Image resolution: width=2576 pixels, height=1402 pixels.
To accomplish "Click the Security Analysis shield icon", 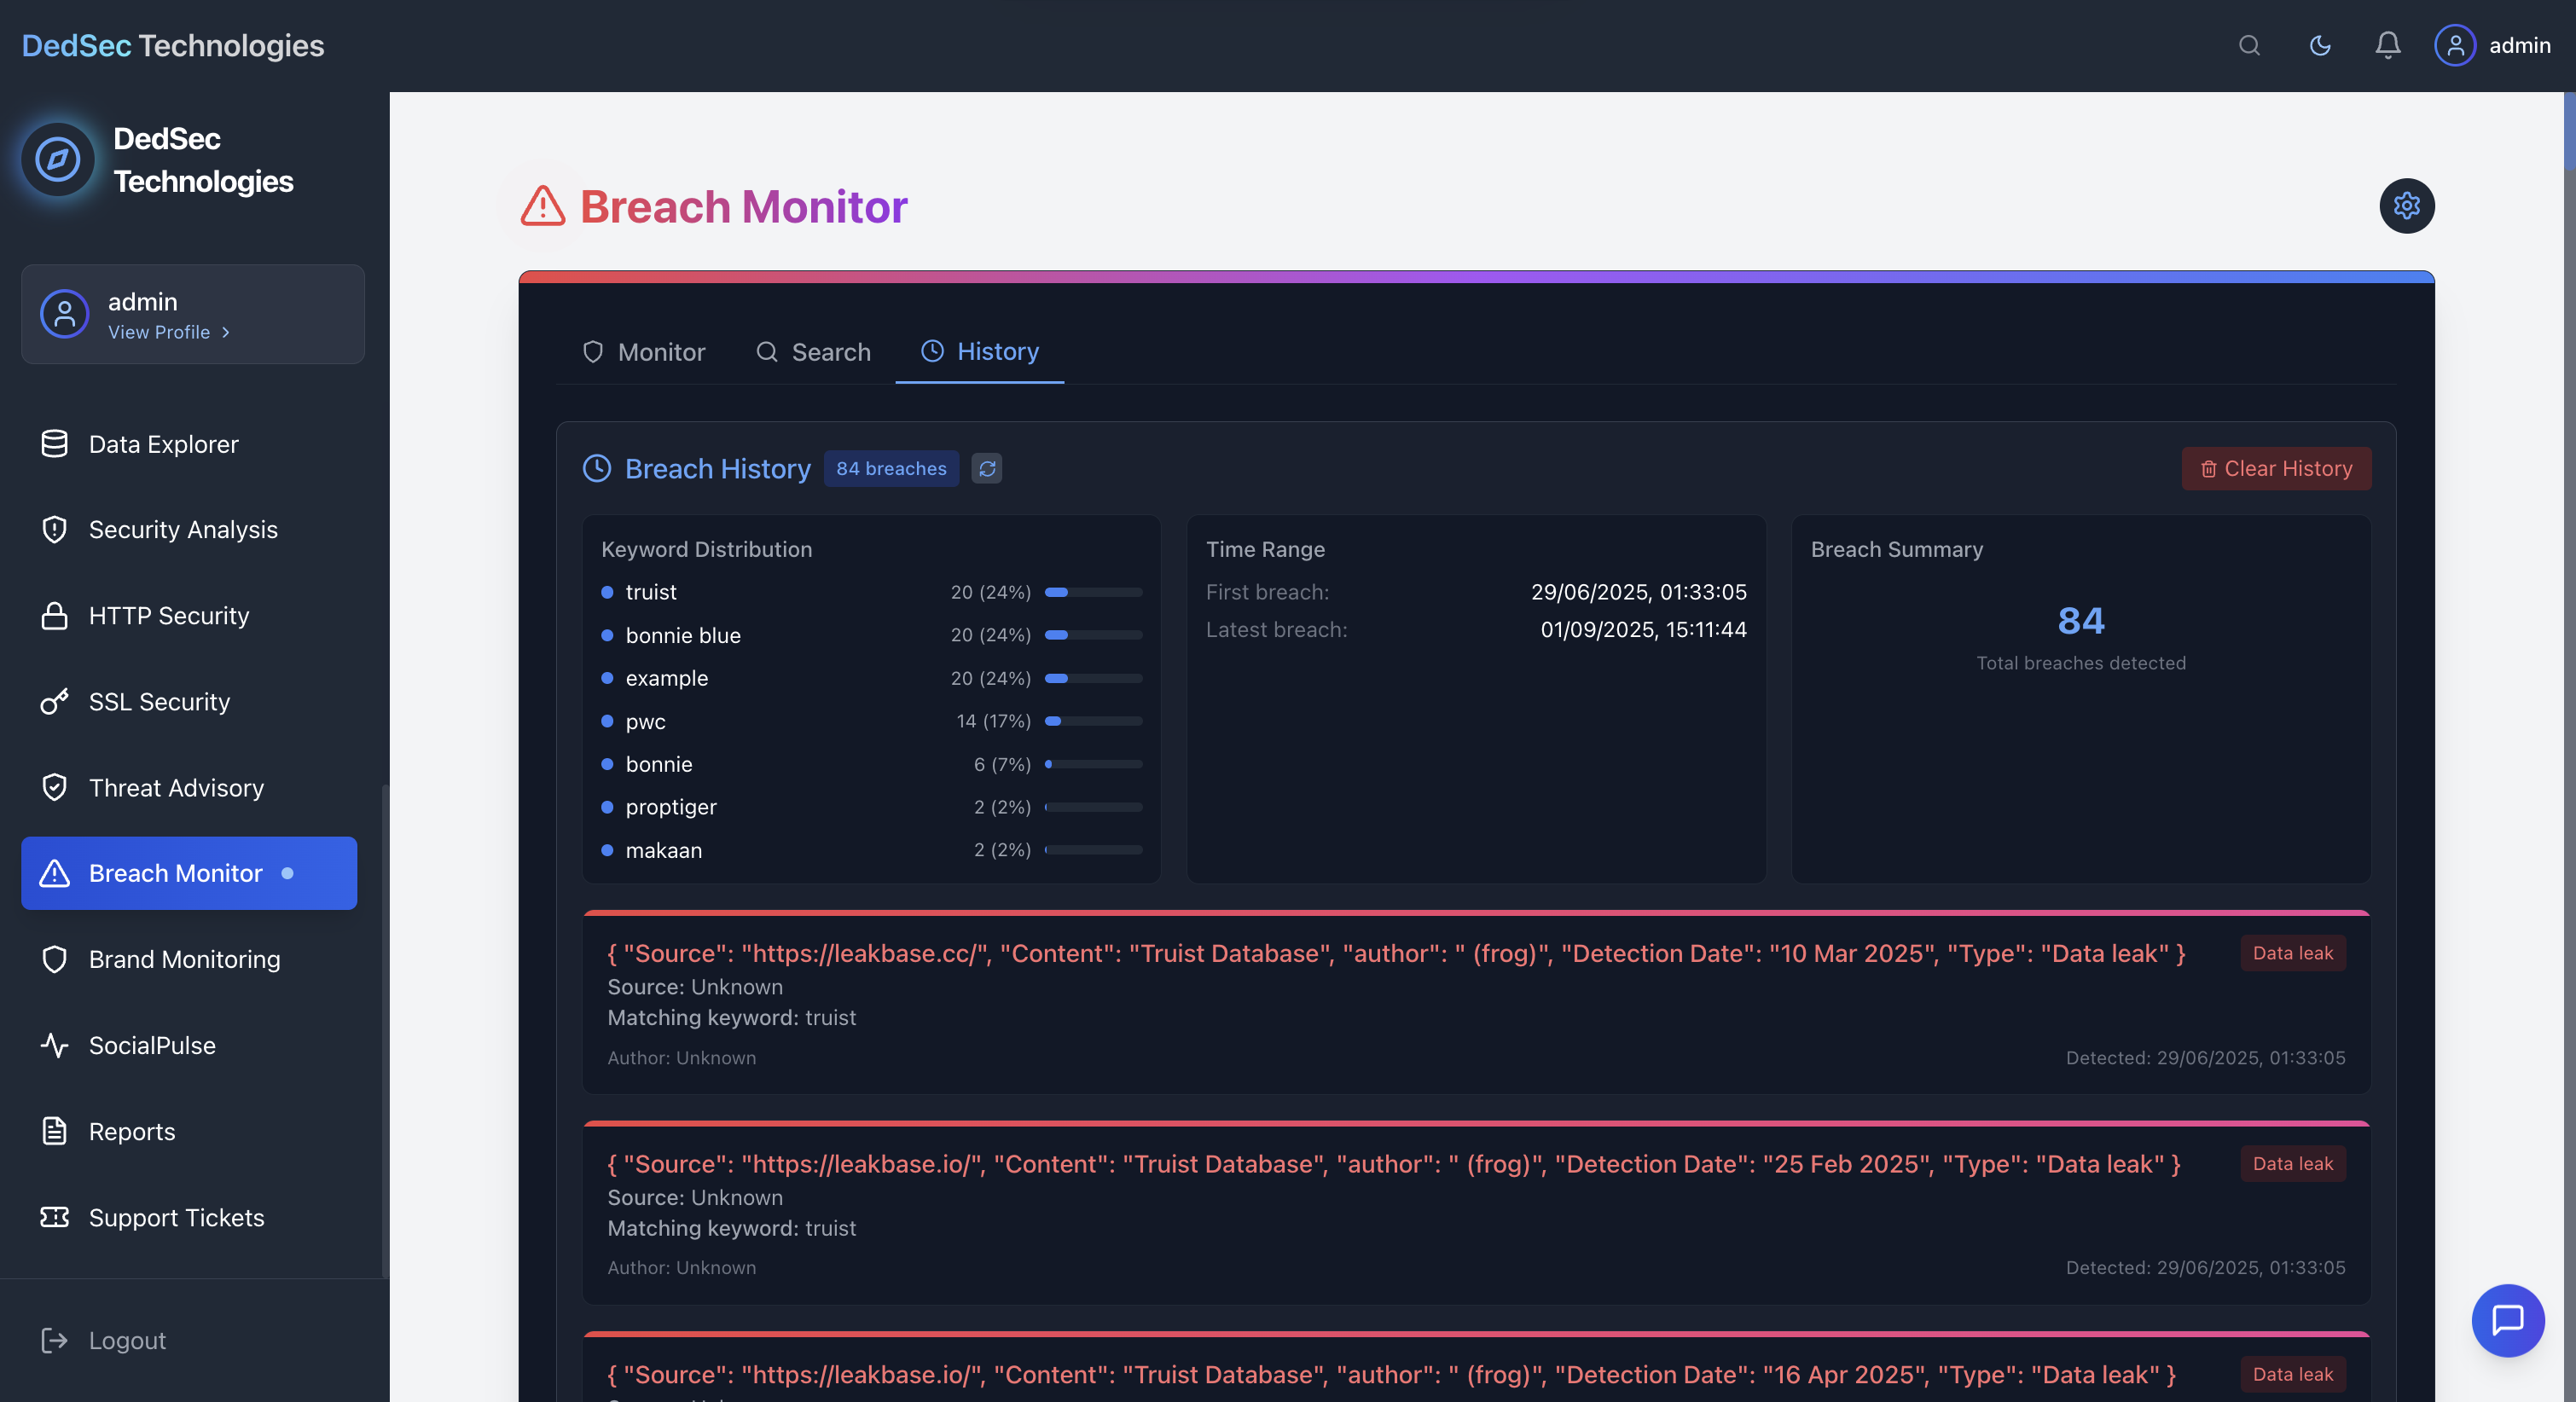I will coord(54,529).
